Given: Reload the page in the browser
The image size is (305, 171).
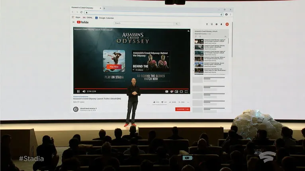Looking at the screenshot, I should (x=81, y=12).
